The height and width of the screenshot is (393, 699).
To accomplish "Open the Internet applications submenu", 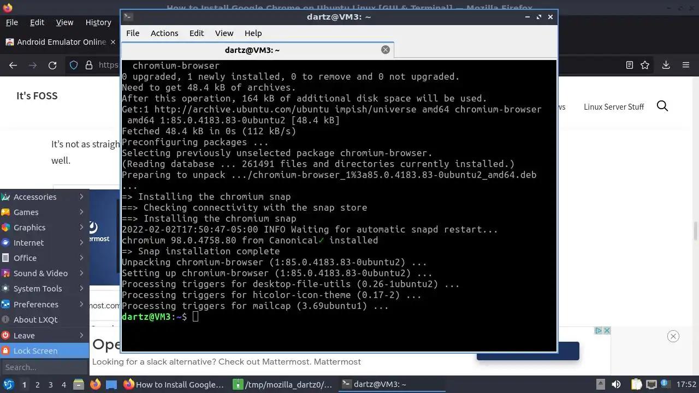I will [x=44, y=242].
